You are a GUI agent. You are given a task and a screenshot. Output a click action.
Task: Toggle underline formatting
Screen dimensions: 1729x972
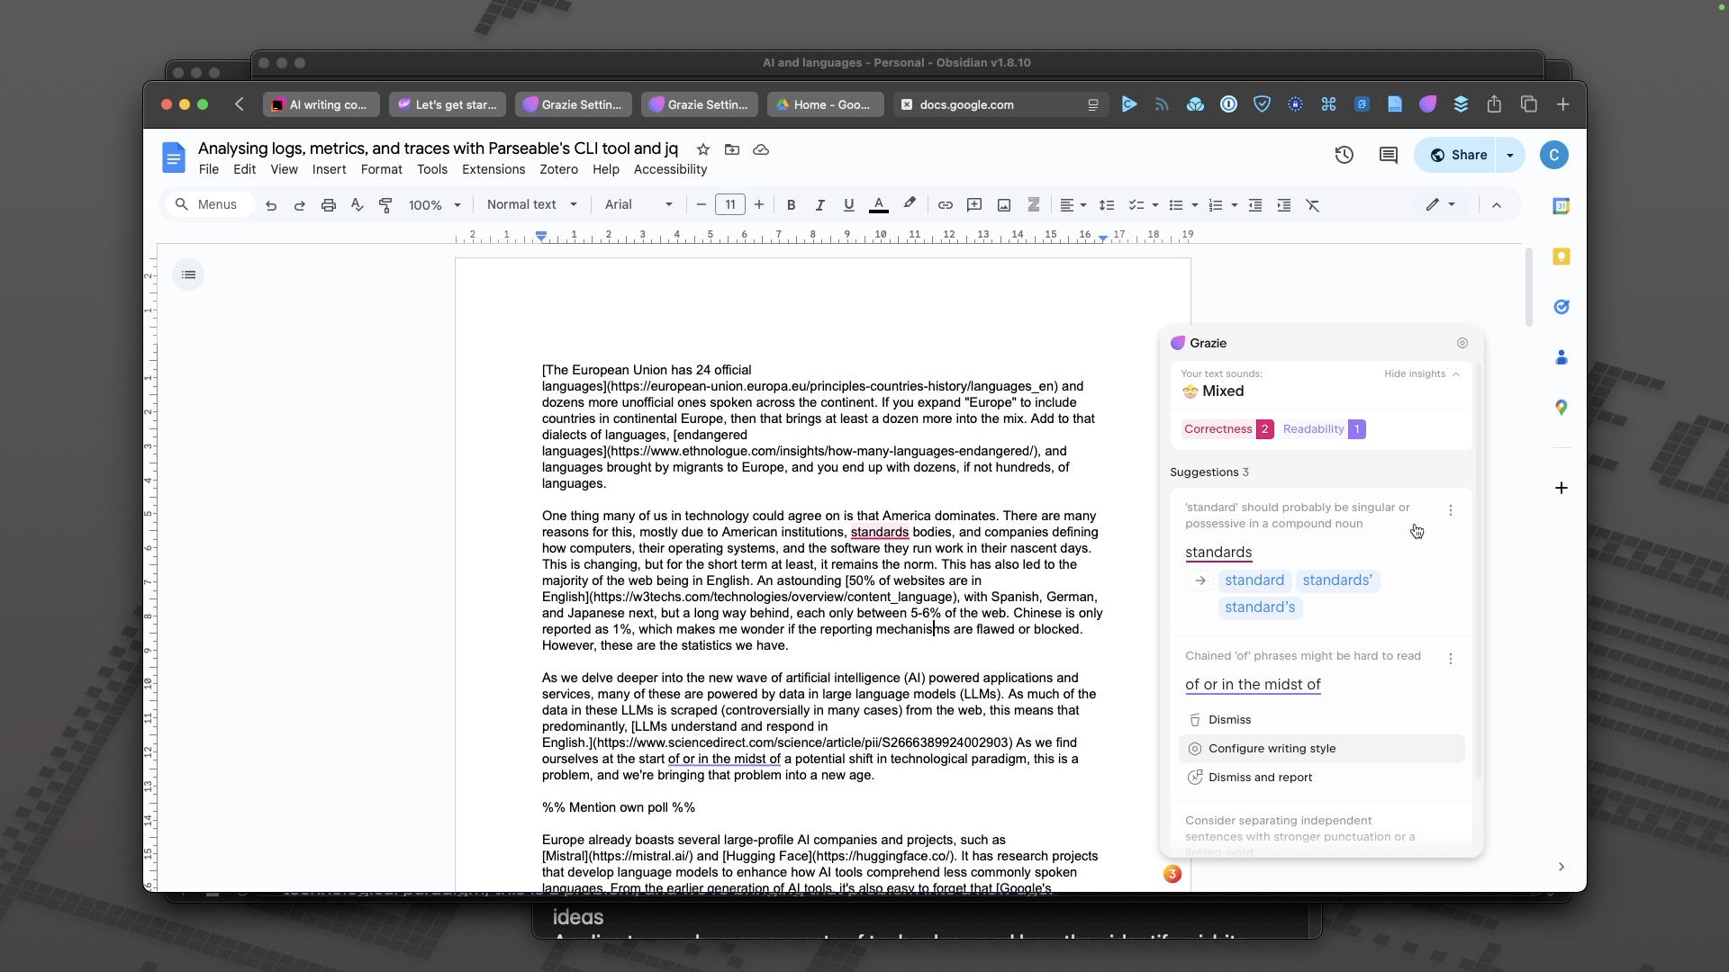coord(848,205)
